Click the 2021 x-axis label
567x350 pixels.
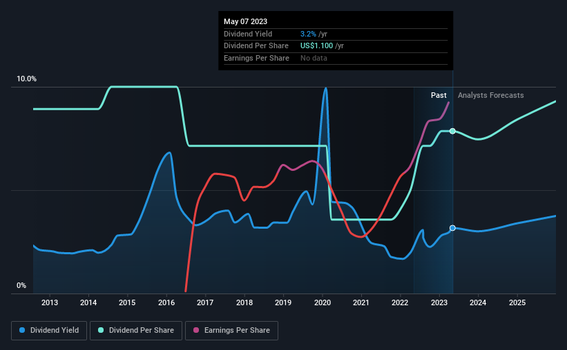tap(361, 302)
